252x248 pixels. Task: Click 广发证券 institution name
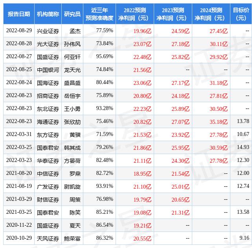48,187
